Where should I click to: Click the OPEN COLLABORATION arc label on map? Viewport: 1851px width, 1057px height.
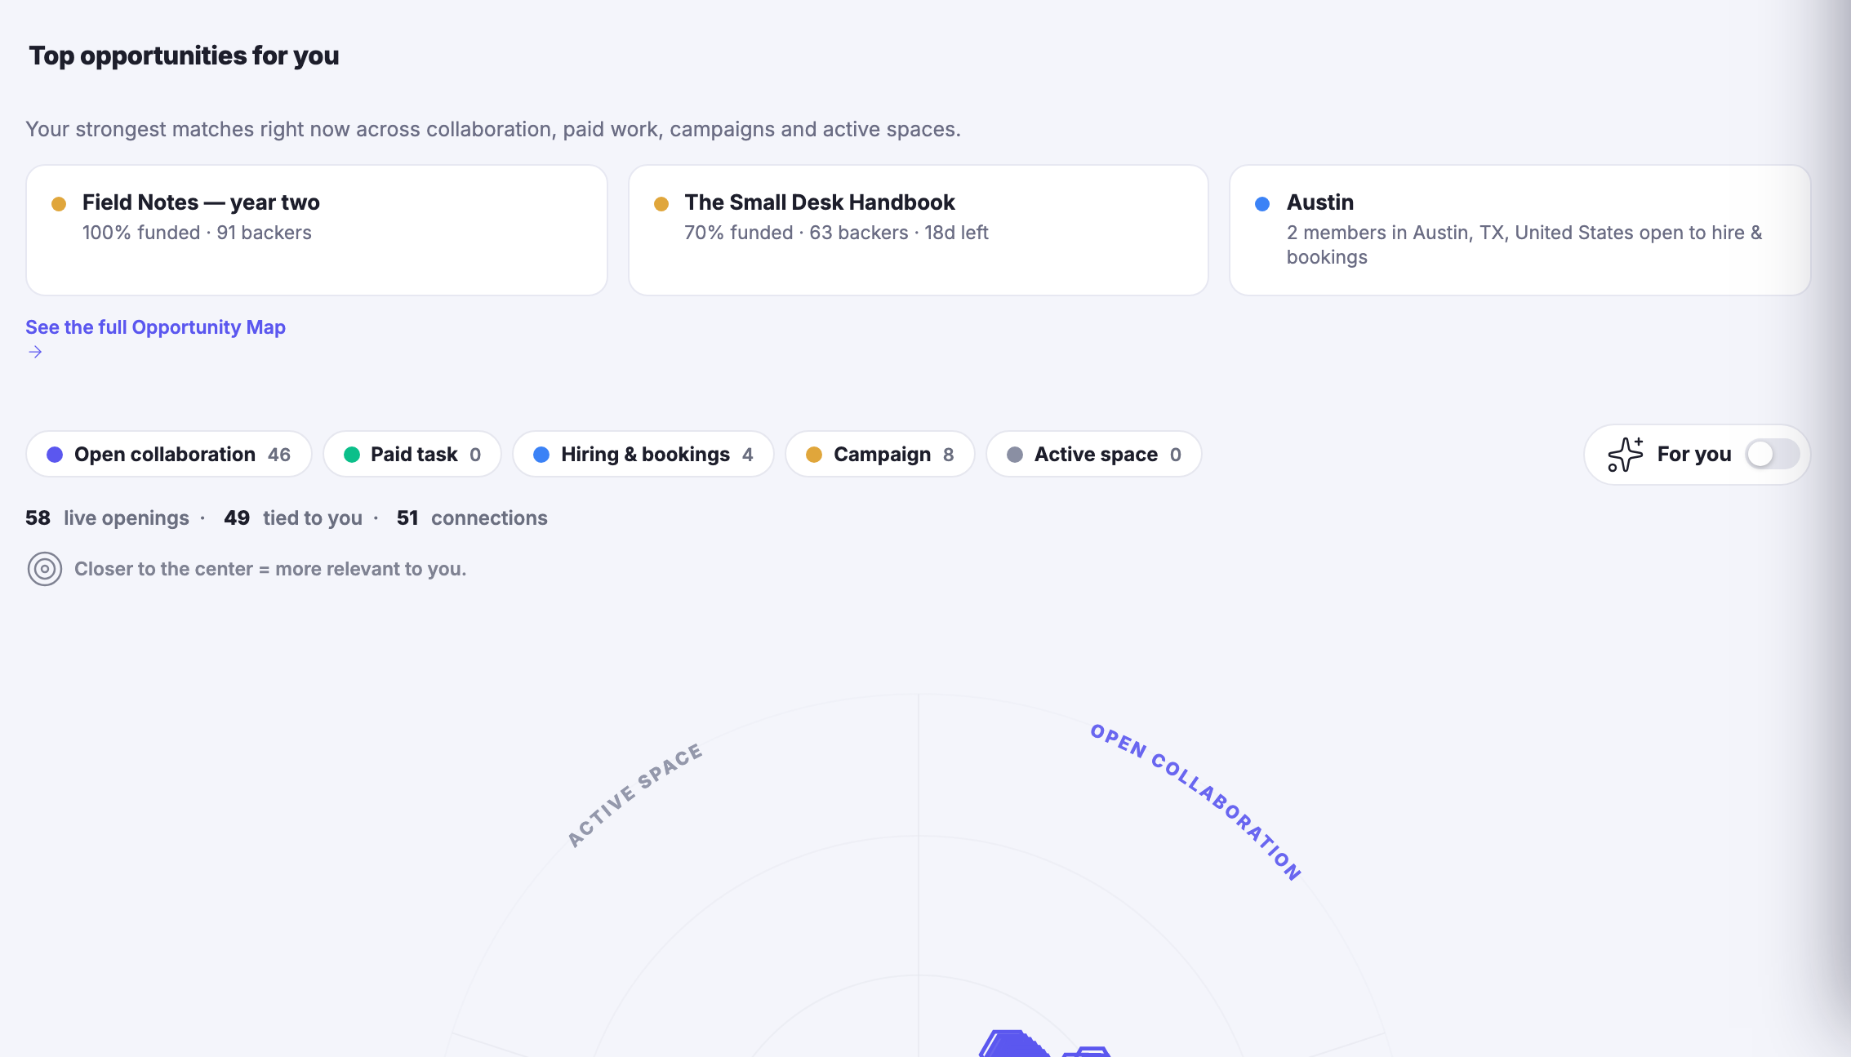1196,801
